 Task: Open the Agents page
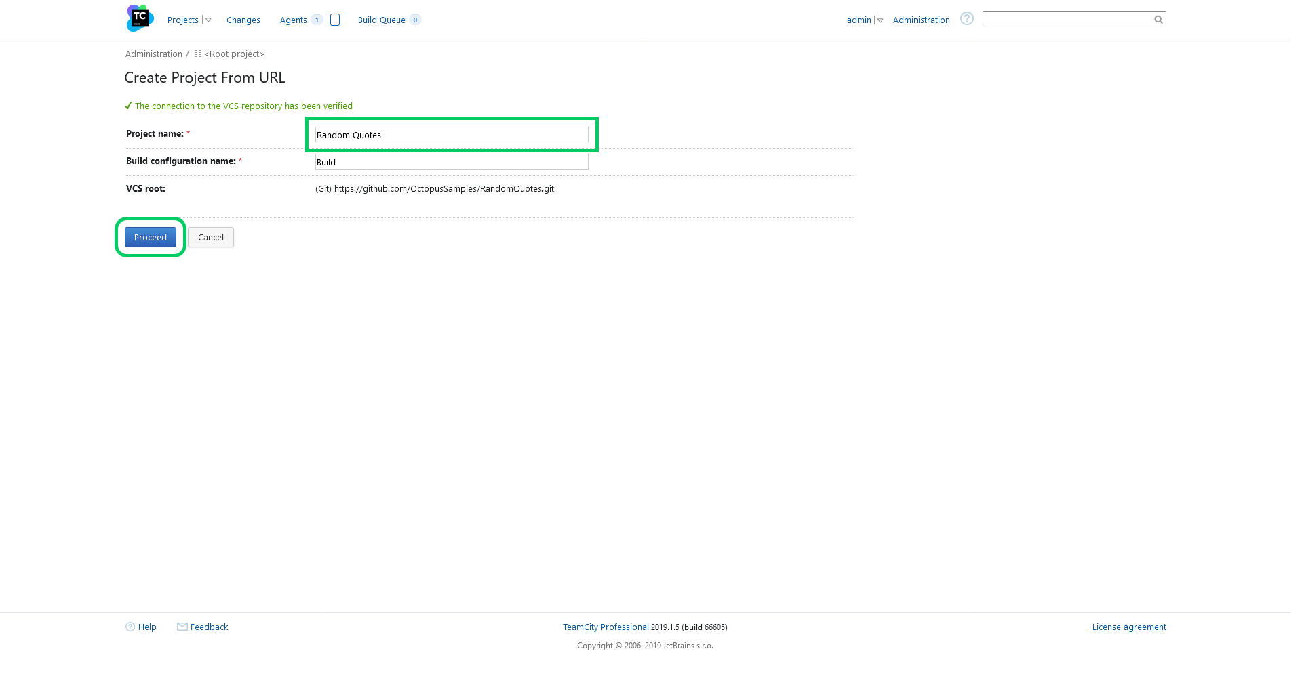click(293, 20)
